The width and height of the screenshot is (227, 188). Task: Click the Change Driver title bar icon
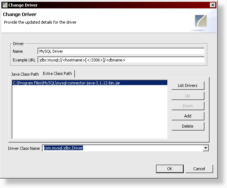5,5
